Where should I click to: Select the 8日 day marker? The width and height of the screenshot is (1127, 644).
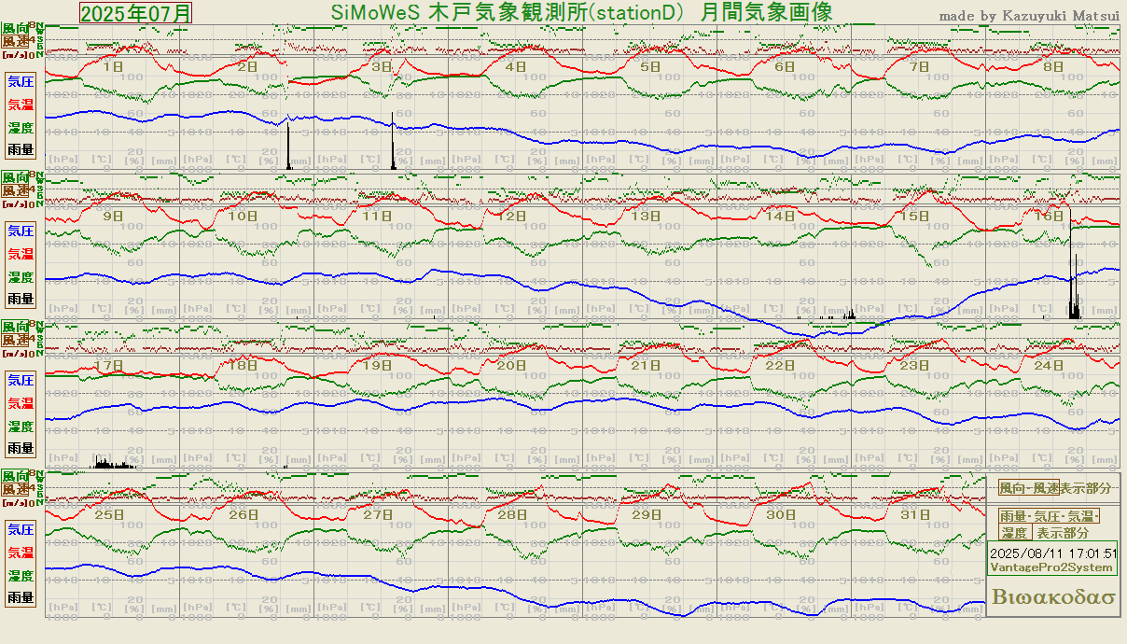coord(1052,67)
